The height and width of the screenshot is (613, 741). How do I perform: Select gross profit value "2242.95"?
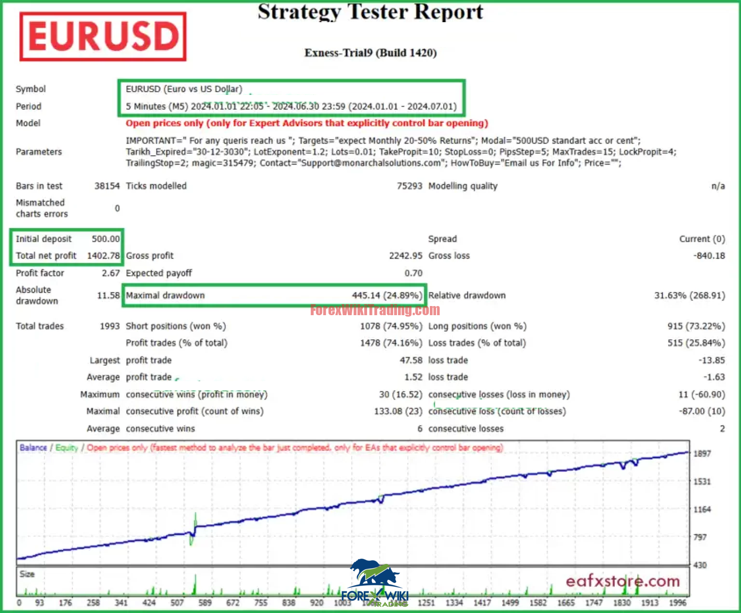coord(406,256)
